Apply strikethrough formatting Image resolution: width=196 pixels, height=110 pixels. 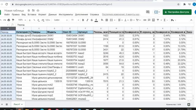[92, 20]
